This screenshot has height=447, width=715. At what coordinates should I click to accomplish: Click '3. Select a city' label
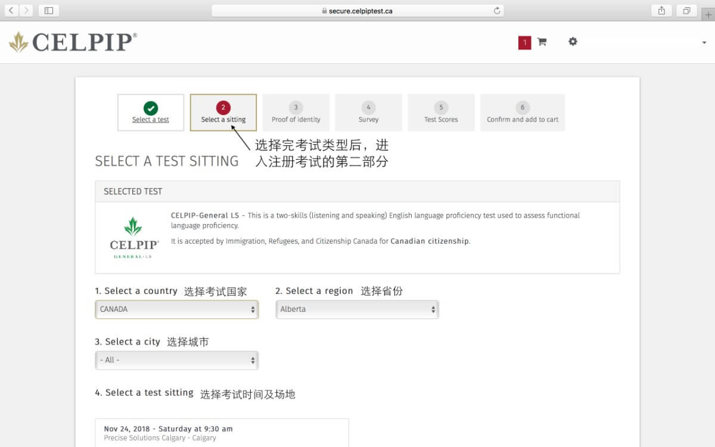coord(128,342)
